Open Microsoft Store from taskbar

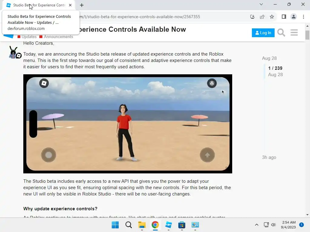click(182, 225)
